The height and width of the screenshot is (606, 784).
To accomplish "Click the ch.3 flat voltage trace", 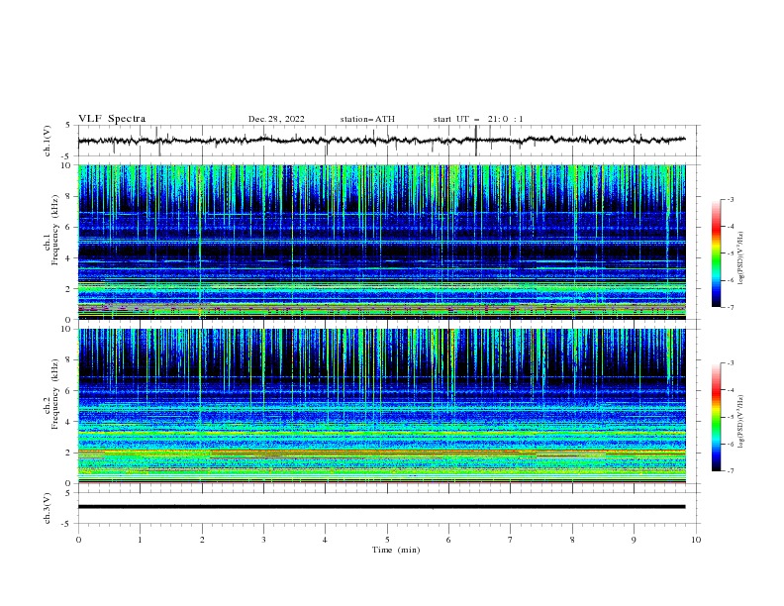I will pyautogui.click(x=381, y=507).
